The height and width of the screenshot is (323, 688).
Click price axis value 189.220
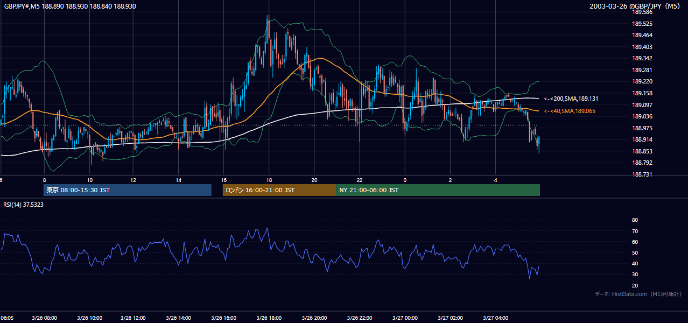click(x=642, y=81)
